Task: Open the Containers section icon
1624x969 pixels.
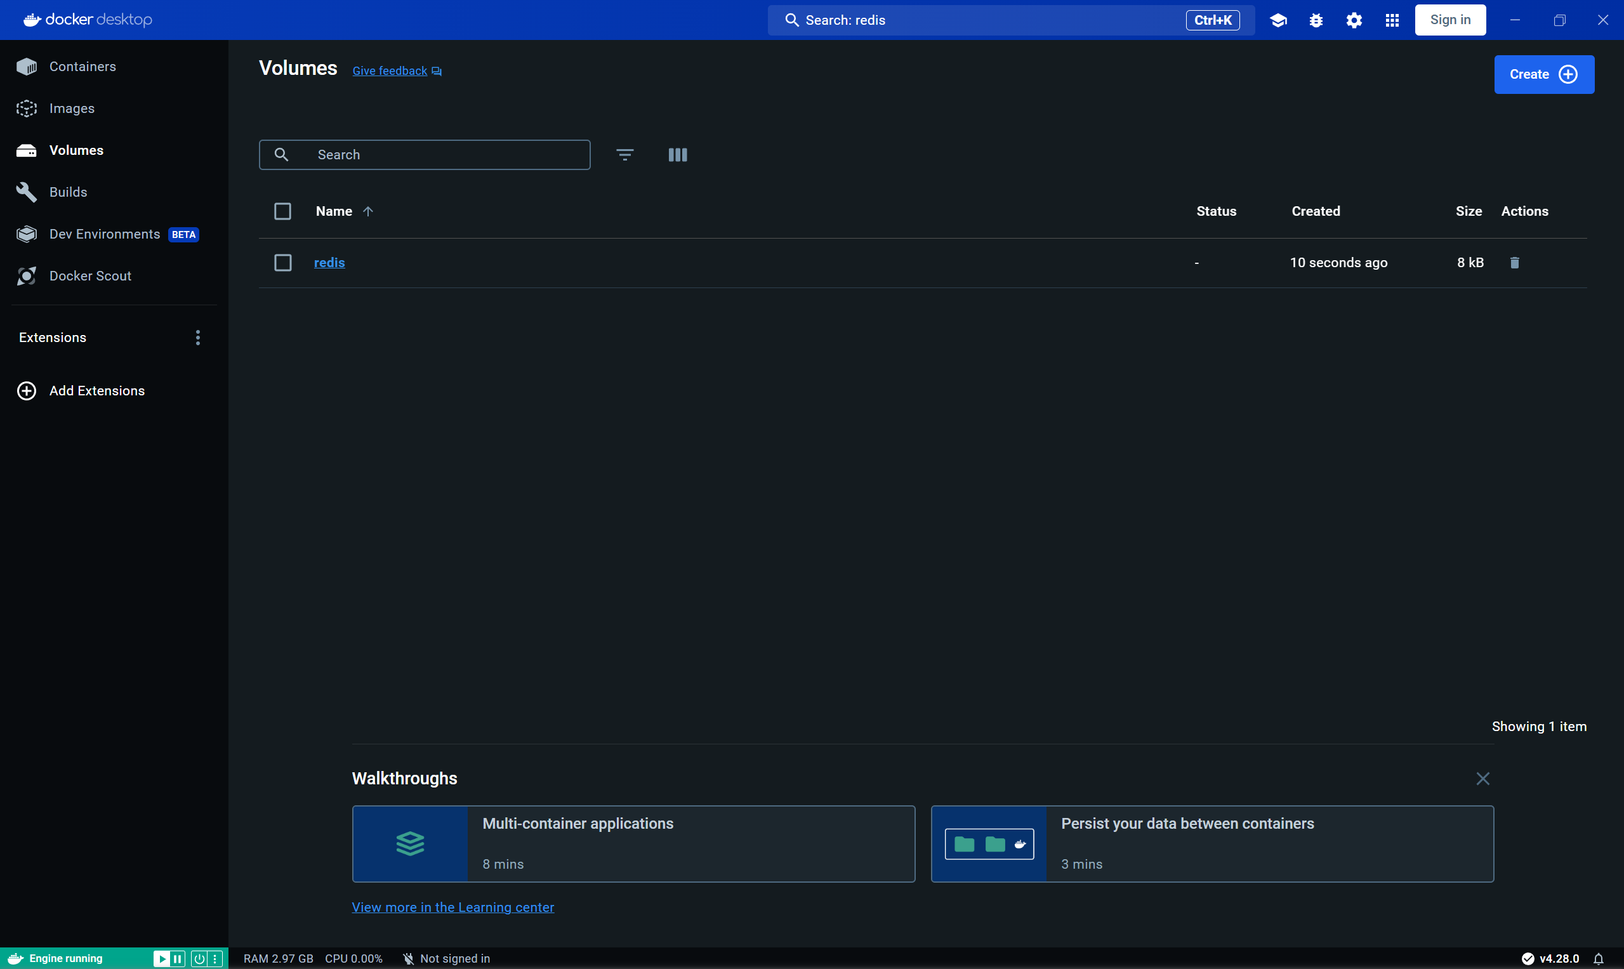Action: point(27,67)
